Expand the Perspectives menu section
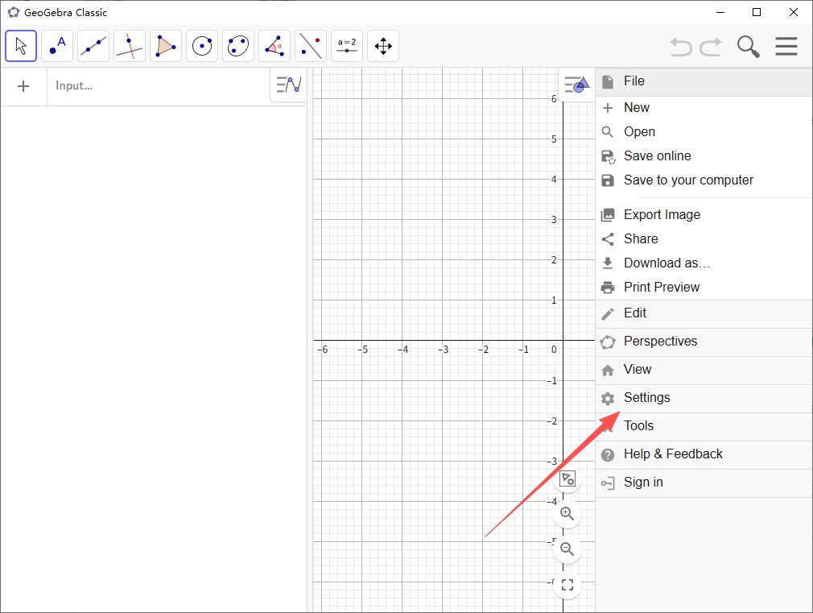This screenshot has height=613, width=813. [704, 342]
